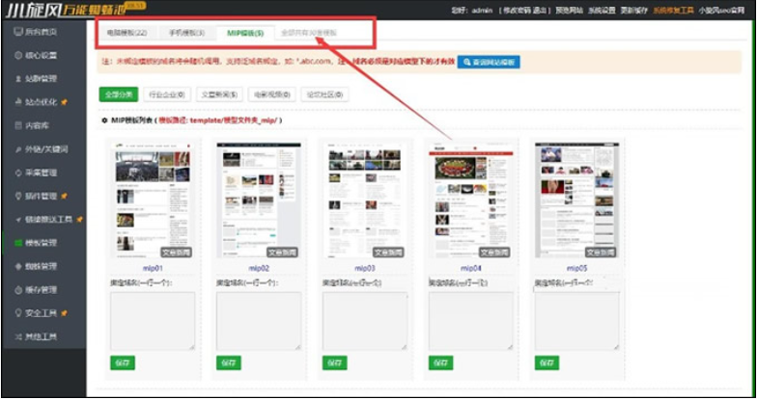This screenshot has width=757, height=399.
Task: Open the mip01 template thumbnail
Action: tap(153, 199)
